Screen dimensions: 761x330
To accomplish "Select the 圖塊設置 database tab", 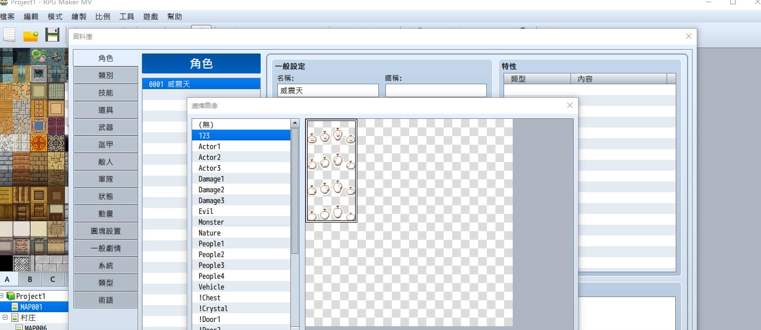I will 106,231.
